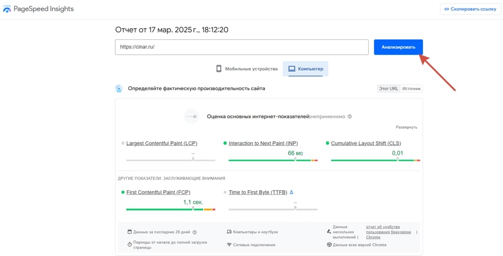
Task: Open the Cumulative Layout Shift (CLS) link
Action: [x=366, y=143]
